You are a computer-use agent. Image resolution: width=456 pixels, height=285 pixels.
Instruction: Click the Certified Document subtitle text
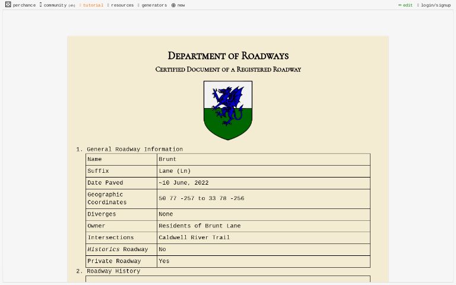pos(228,69)
